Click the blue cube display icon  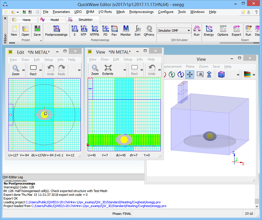coord(221,75)
